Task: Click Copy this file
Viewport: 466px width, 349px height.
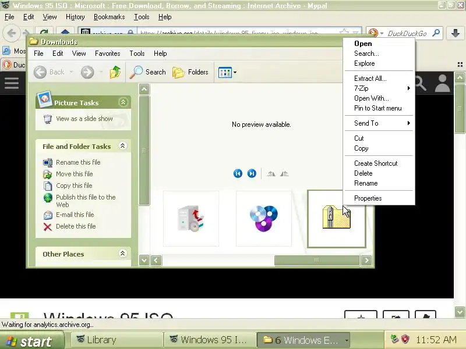Action: click(x=74, y=186)
